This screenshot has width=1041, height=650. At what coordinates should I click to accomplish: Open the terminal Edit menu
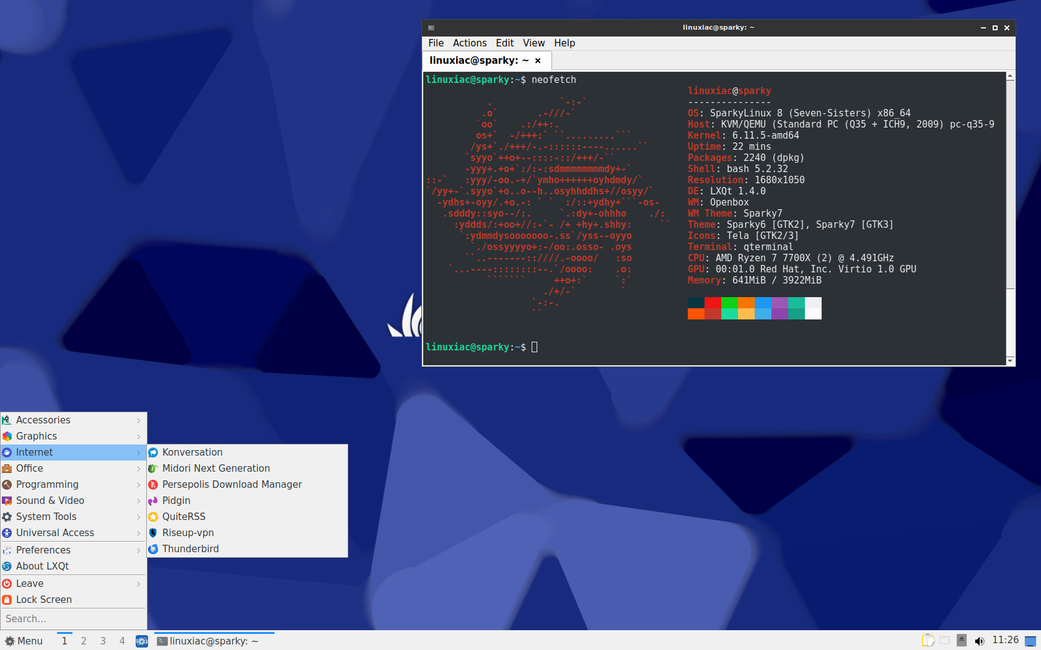click(505, 43)
